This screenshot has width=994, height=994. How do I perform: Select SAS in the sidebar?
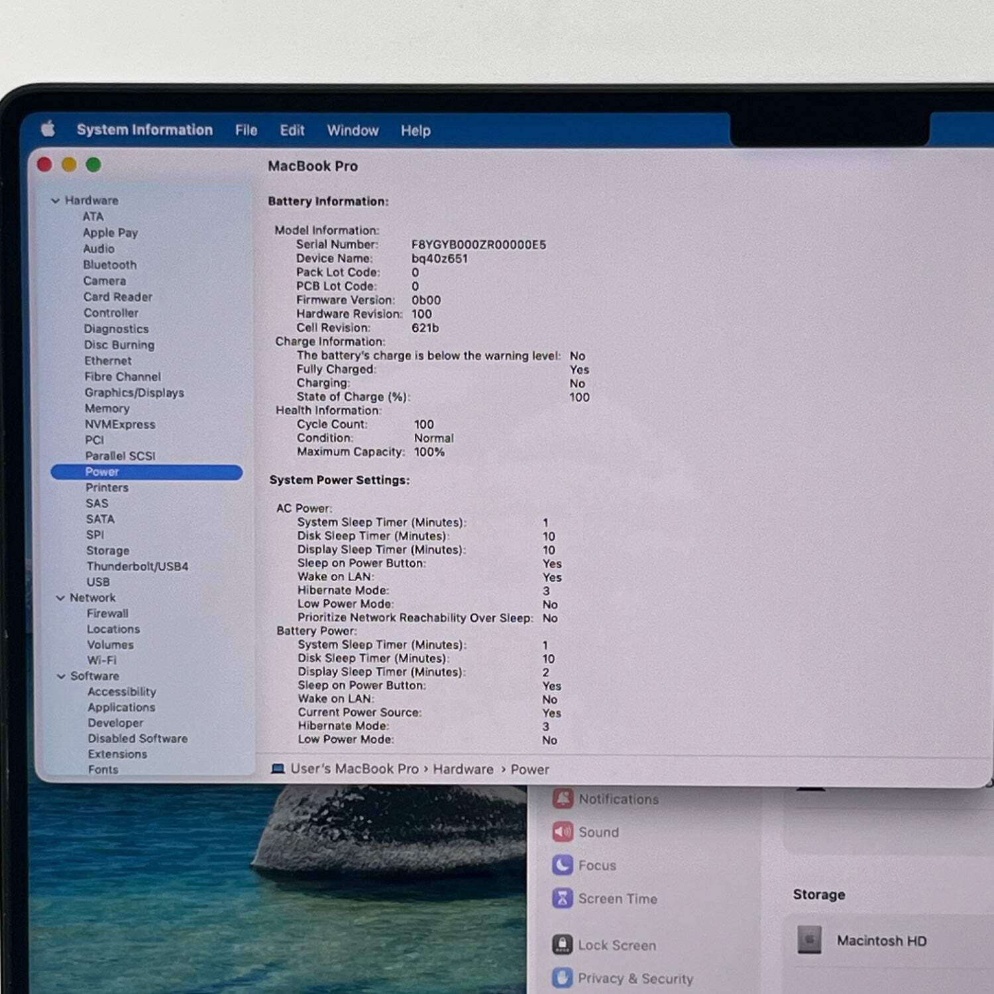click(x=97, y=503)
